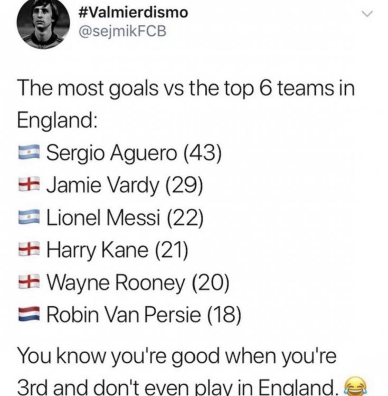Click the @sejmikFCB handle
388x396 pixels.
tap(121, 31)
